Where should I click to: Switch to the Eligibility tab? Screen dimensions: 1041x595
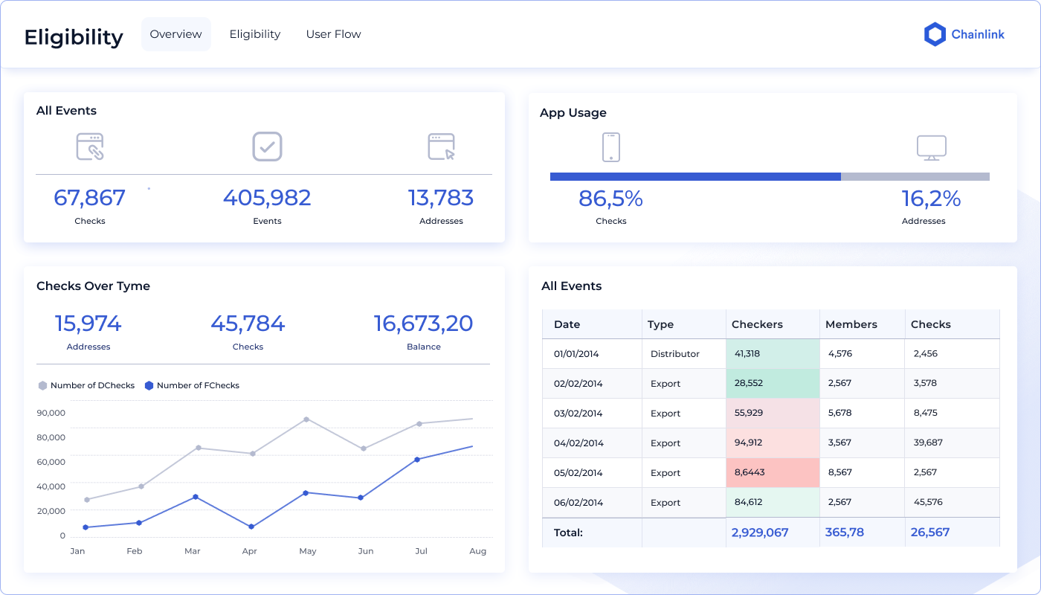pos(255,34)
